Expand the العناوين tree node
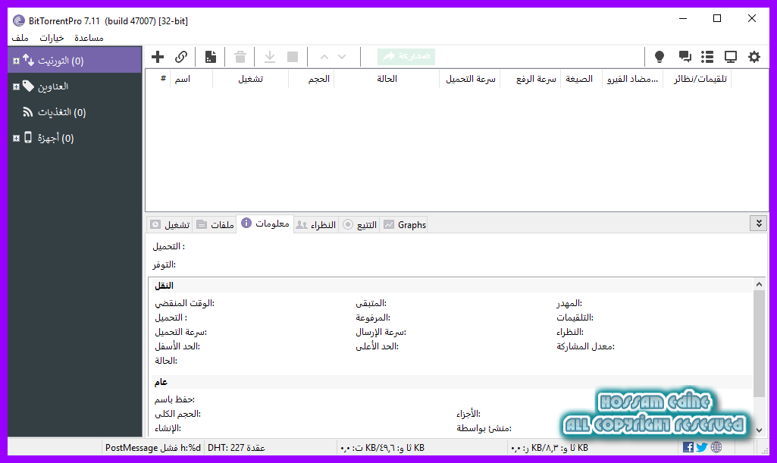 [17, 86]
